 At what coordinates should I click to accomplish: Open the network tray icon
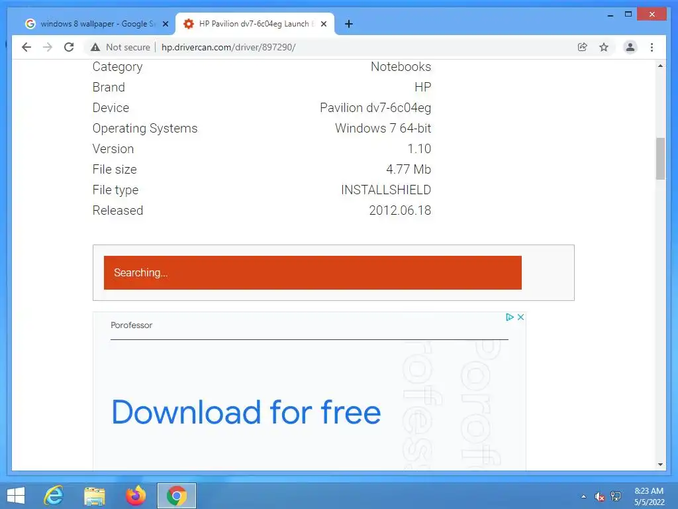pos(616,496)
